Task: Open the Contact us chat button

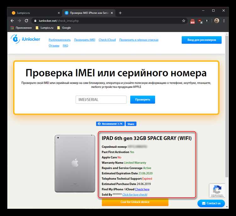Action: click(211, 203)
